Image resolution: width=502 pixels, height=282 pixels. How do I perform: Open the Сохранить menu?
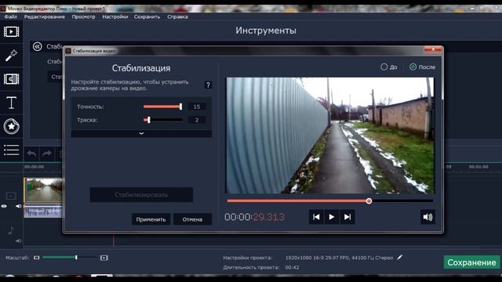[x=147, y=16]
